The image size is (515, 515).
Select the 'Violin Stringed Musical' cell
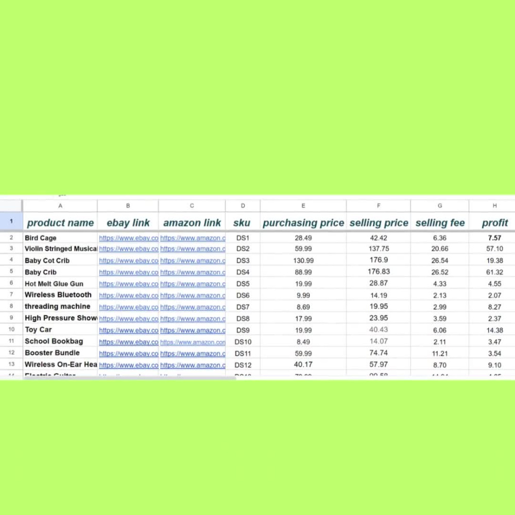pyautogui.click(x=60, y=249)
